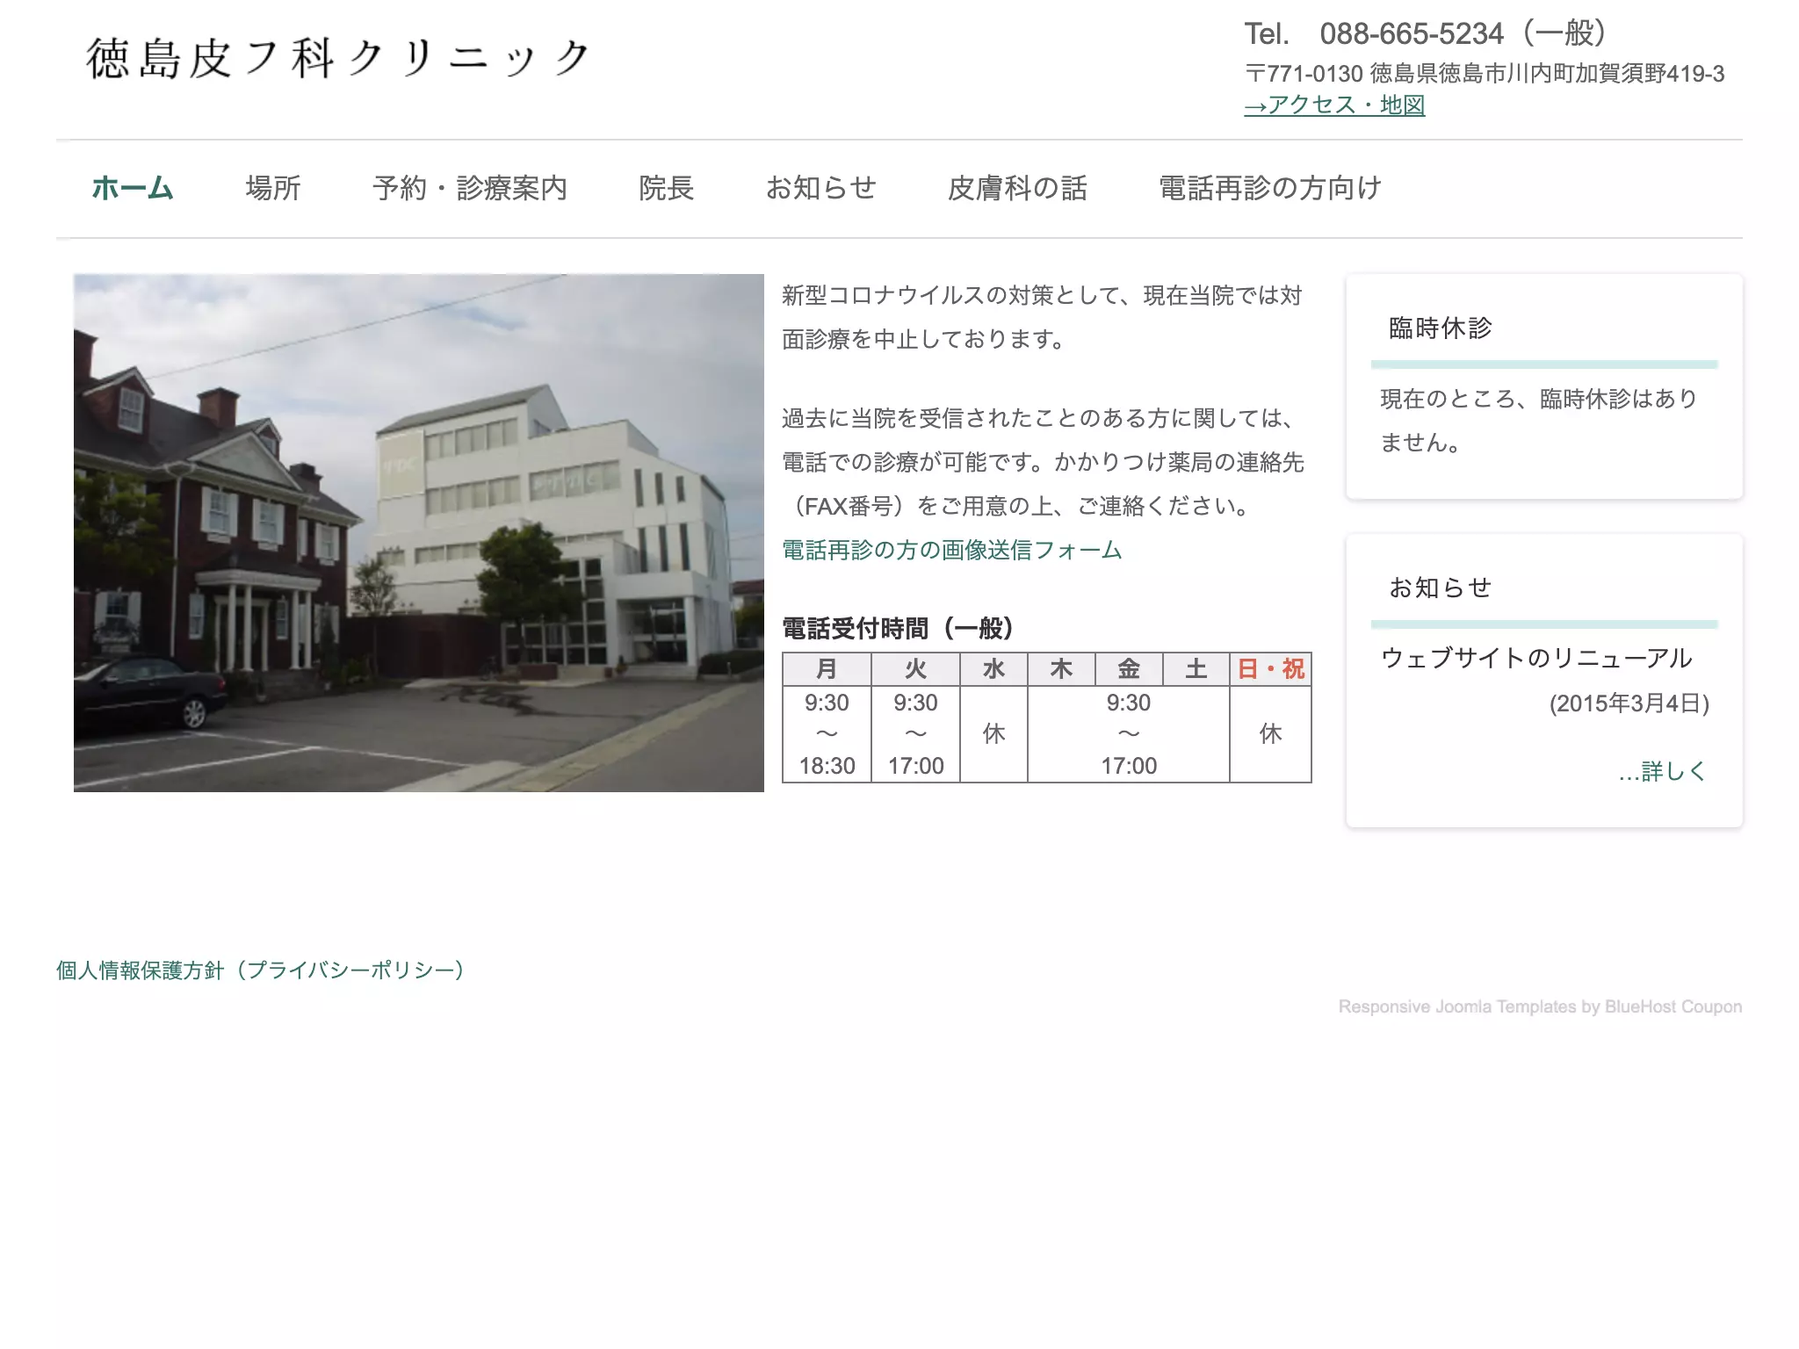
Task: Click the 新型コロナウイルスの対策 paragraph
Action: [x=1042, y=317]
